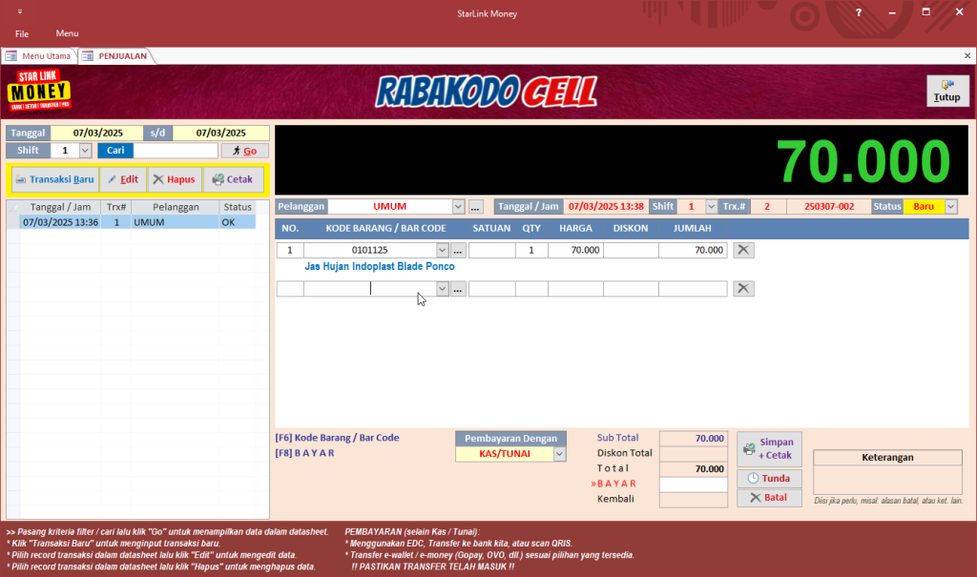Click Tanggal / Jam column header in list
The width and height of the screenshot is (977, 577).
pos(60,207)
